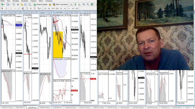
Task: Select the Crosshair tool
Action: pyautogui.click(x=6, y=8)
